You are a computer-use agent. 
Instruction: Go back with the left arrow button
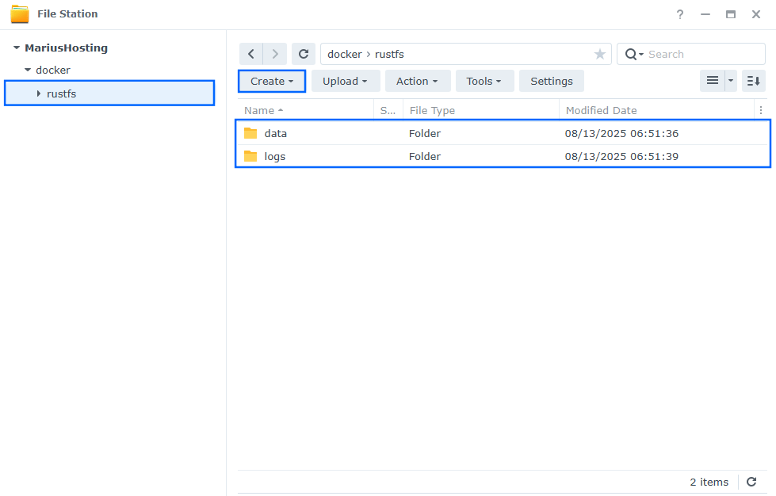click(251, 54)
